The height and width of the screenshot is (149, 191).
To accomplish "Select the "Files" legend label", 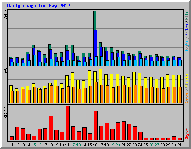I will click(187, 29).
